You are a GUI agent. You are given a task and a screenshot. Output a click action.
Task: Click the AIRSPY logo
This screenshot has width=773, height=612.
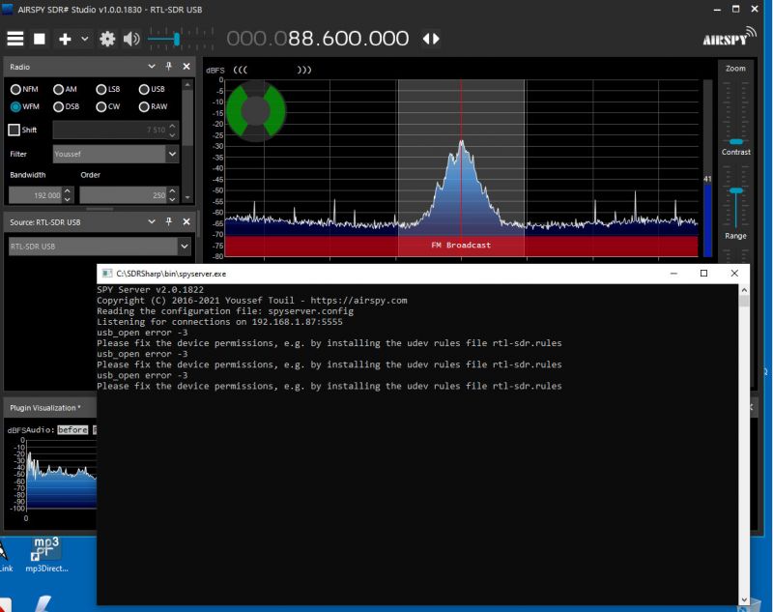730,37
